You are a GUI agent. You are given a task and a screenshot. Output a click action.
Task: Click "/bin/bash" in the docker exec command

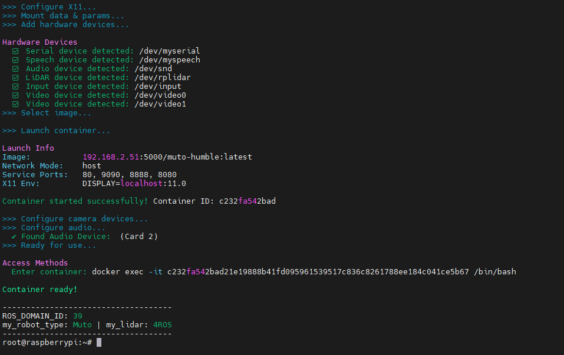click(x=495, y=271)
